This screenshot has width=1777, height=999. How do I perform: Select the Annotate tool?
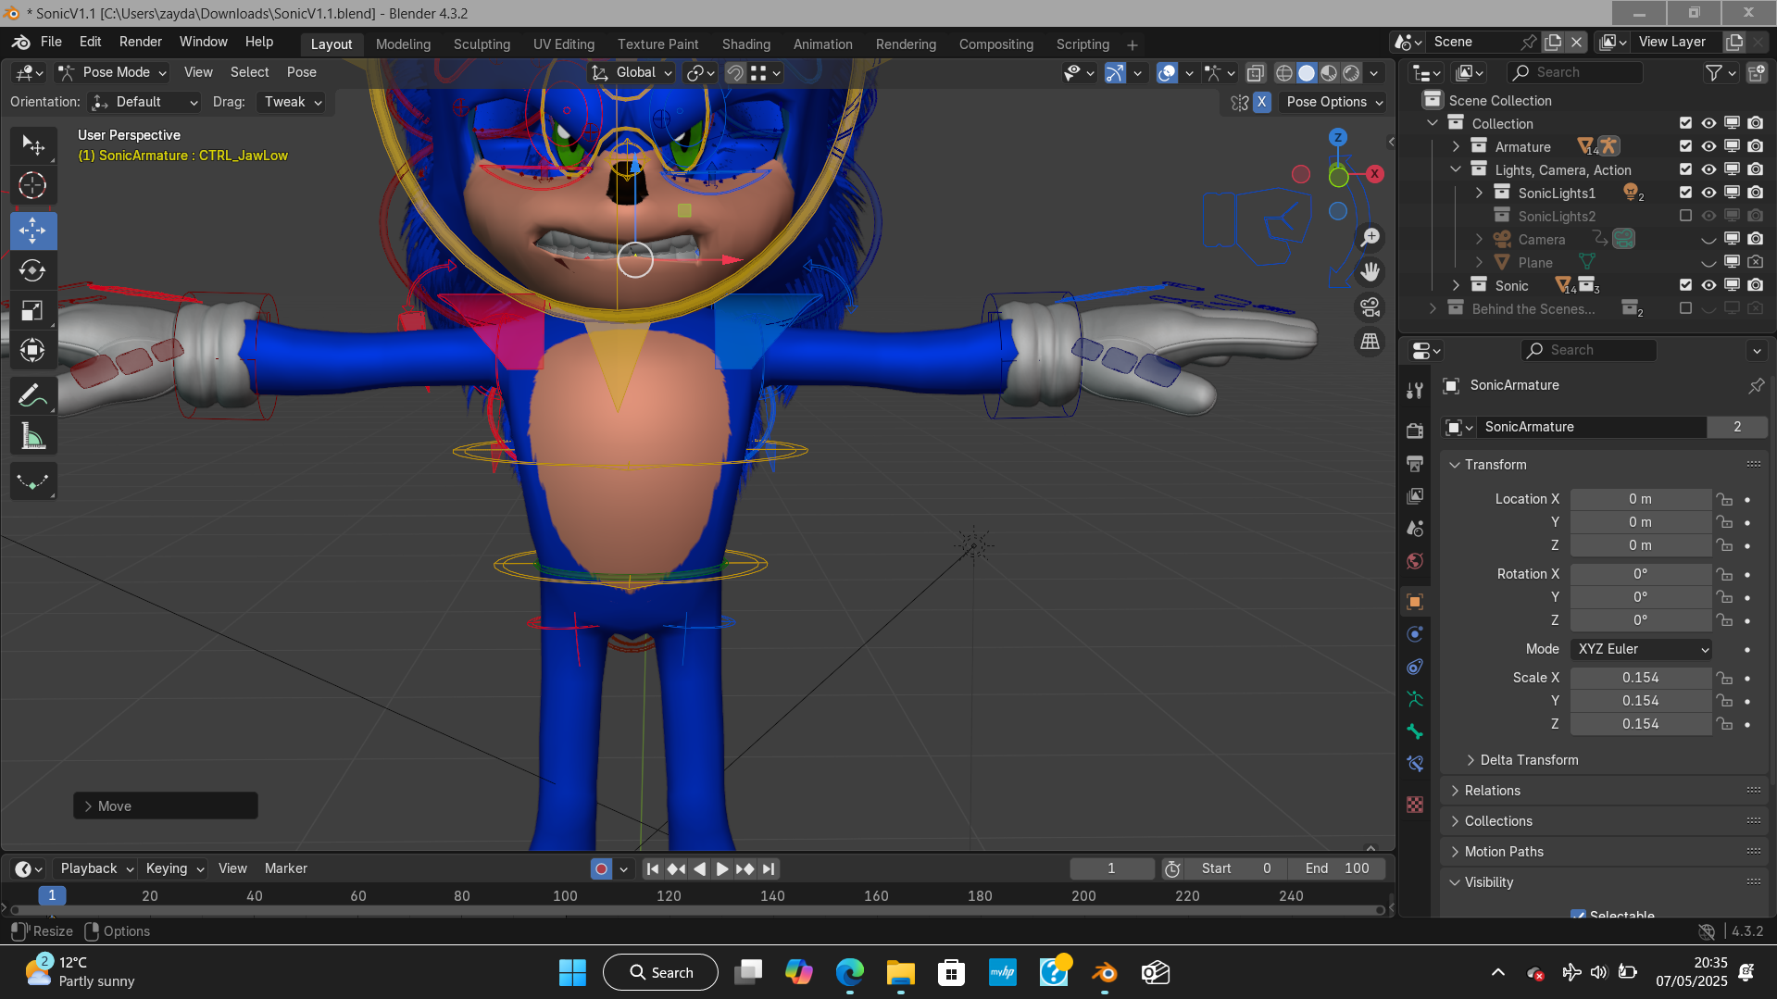click(x=32, y=396)
